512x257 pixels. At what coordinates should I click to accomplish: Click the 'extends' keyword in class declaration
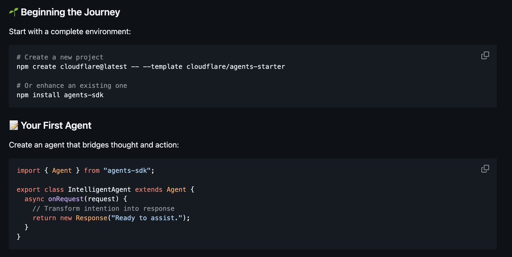(x=149, y=189)
